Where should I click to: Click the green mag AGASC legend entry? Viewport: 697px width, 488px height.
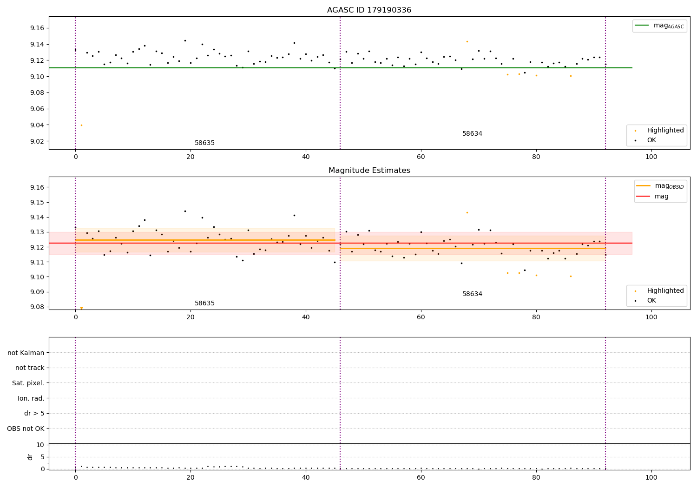click(x=659, y=26)
